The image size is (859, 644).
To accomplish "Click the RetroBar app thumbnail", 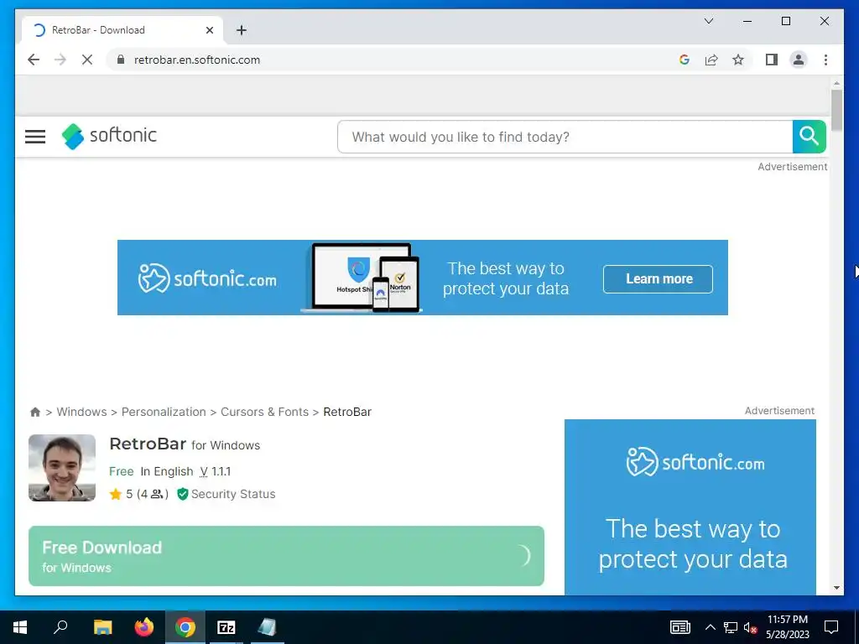I will coord(62,468).
